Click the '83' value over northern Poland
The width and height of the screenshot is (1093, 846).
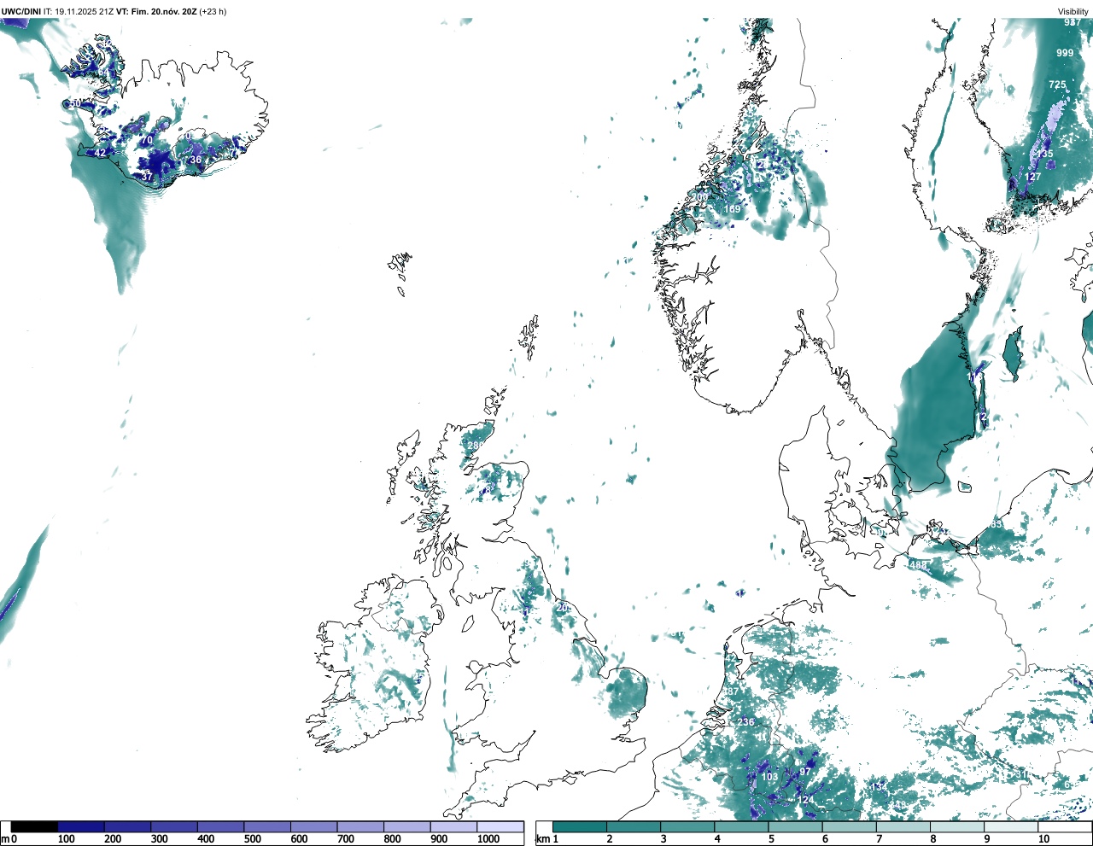pos(997,524)
